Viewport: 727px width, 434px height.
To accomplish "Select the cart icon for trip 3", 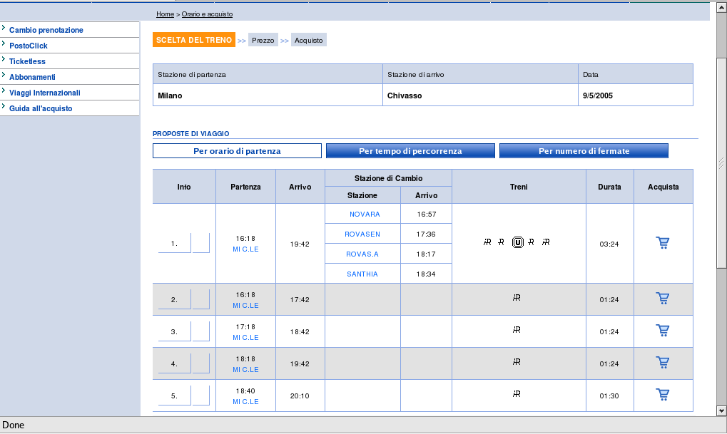I will click(663, 330).
